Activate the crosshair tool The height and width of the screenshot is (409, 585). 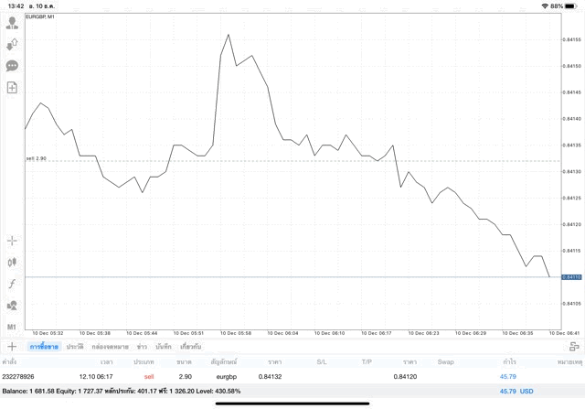pos(12,241)
